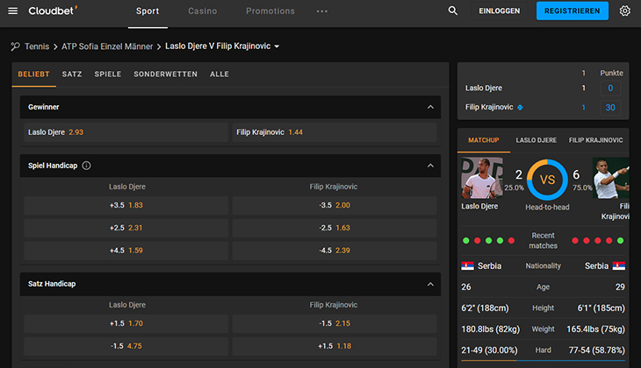Screen dimensions: 641x368
Task: Open the hamburger menu
Action: click(12, 11)
